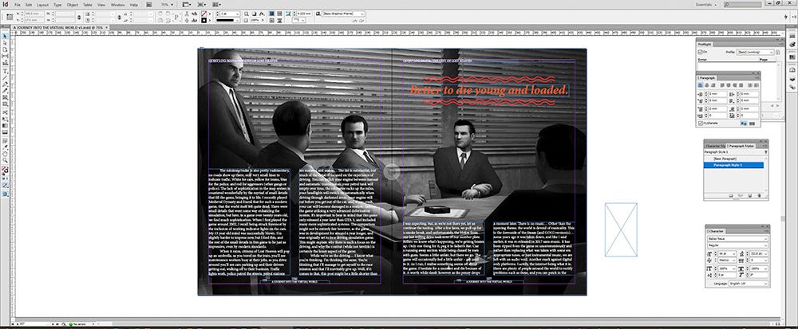Click the Paragraph panel align right icon

(713, 84)
